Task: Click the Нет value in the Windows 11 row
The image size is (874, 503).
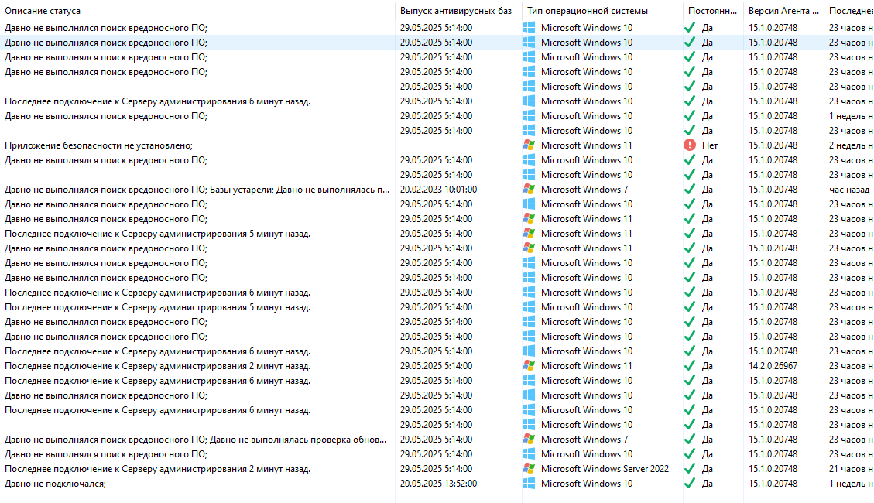Action: [x=710, y=145]
